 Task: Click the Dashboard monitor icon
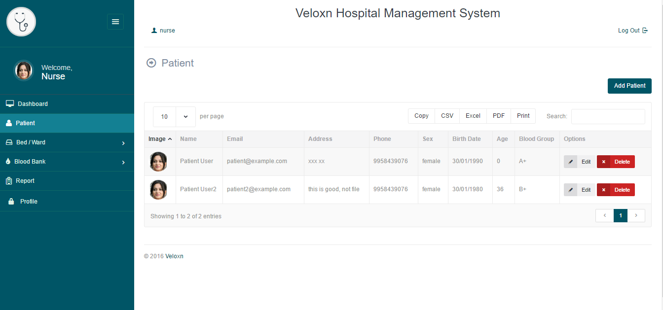[10, 104]
